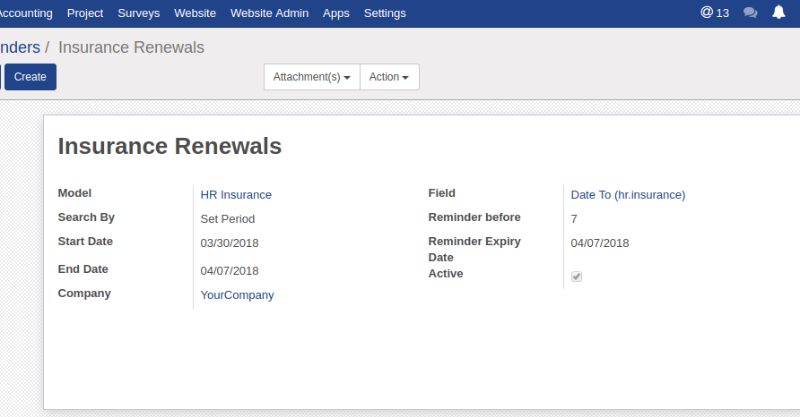Open the Accounting menu
800x417 pixels.
pyautogui.click(x=25, y=13)
